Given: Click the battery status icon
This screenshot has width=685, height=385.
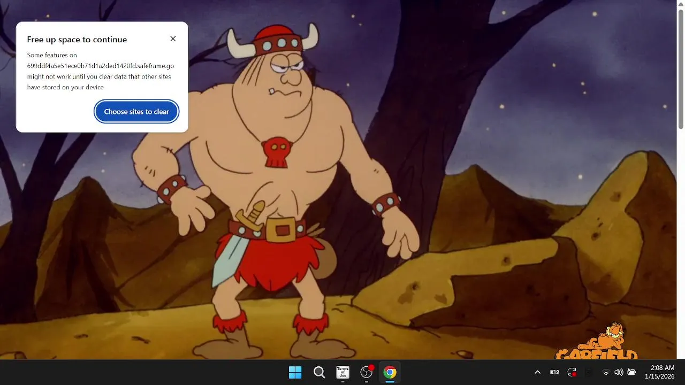Looking at the screenshot, I should pyautogui.click(x=631, y=372).
